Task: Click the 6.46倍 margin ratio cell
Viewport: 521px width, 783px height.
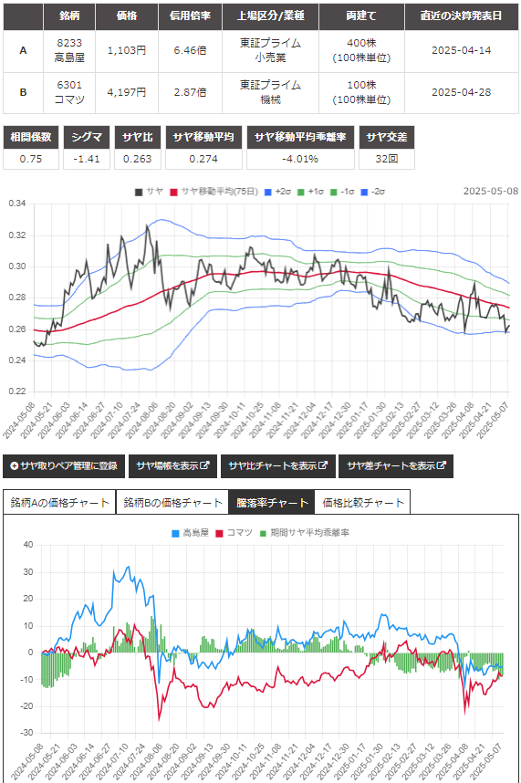Action: tap(190, 50)
